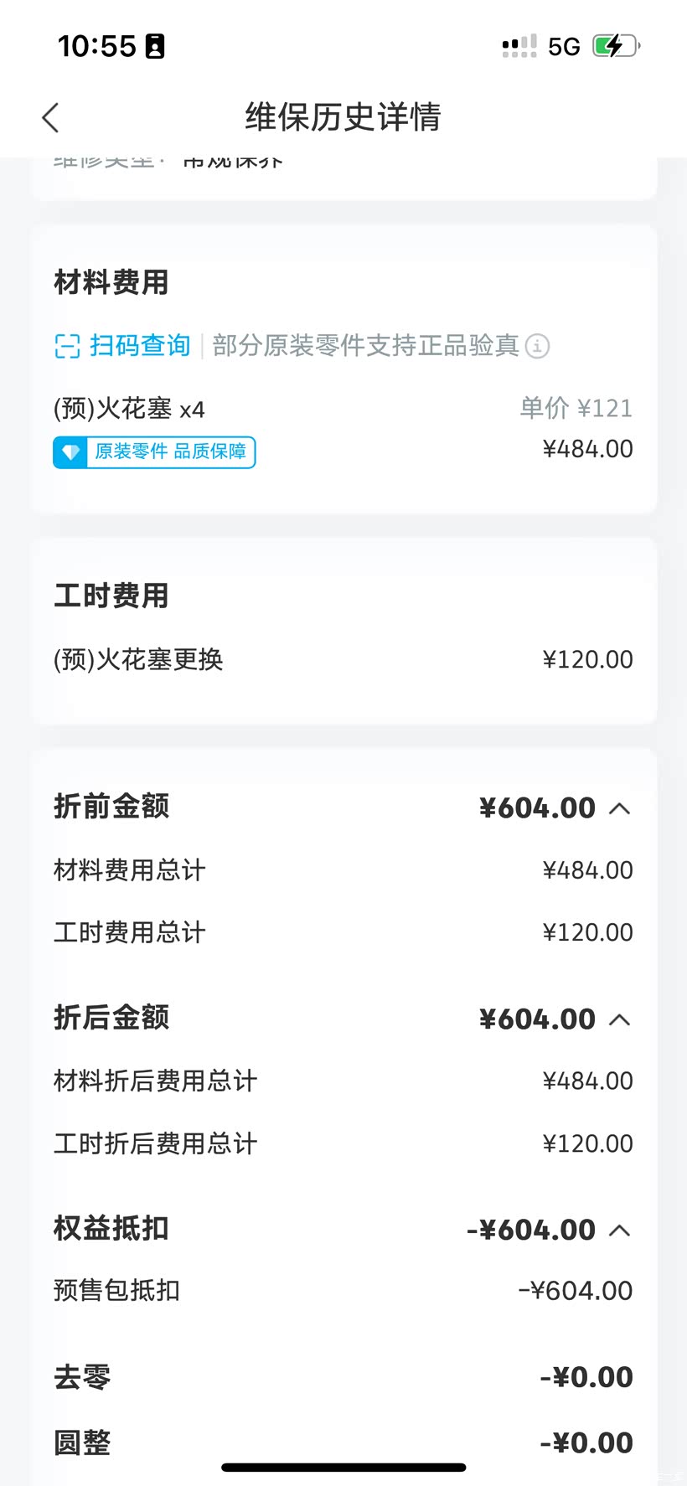Tap the ID card icon beside the clock

pyautogui.click(x=155, y=46)
